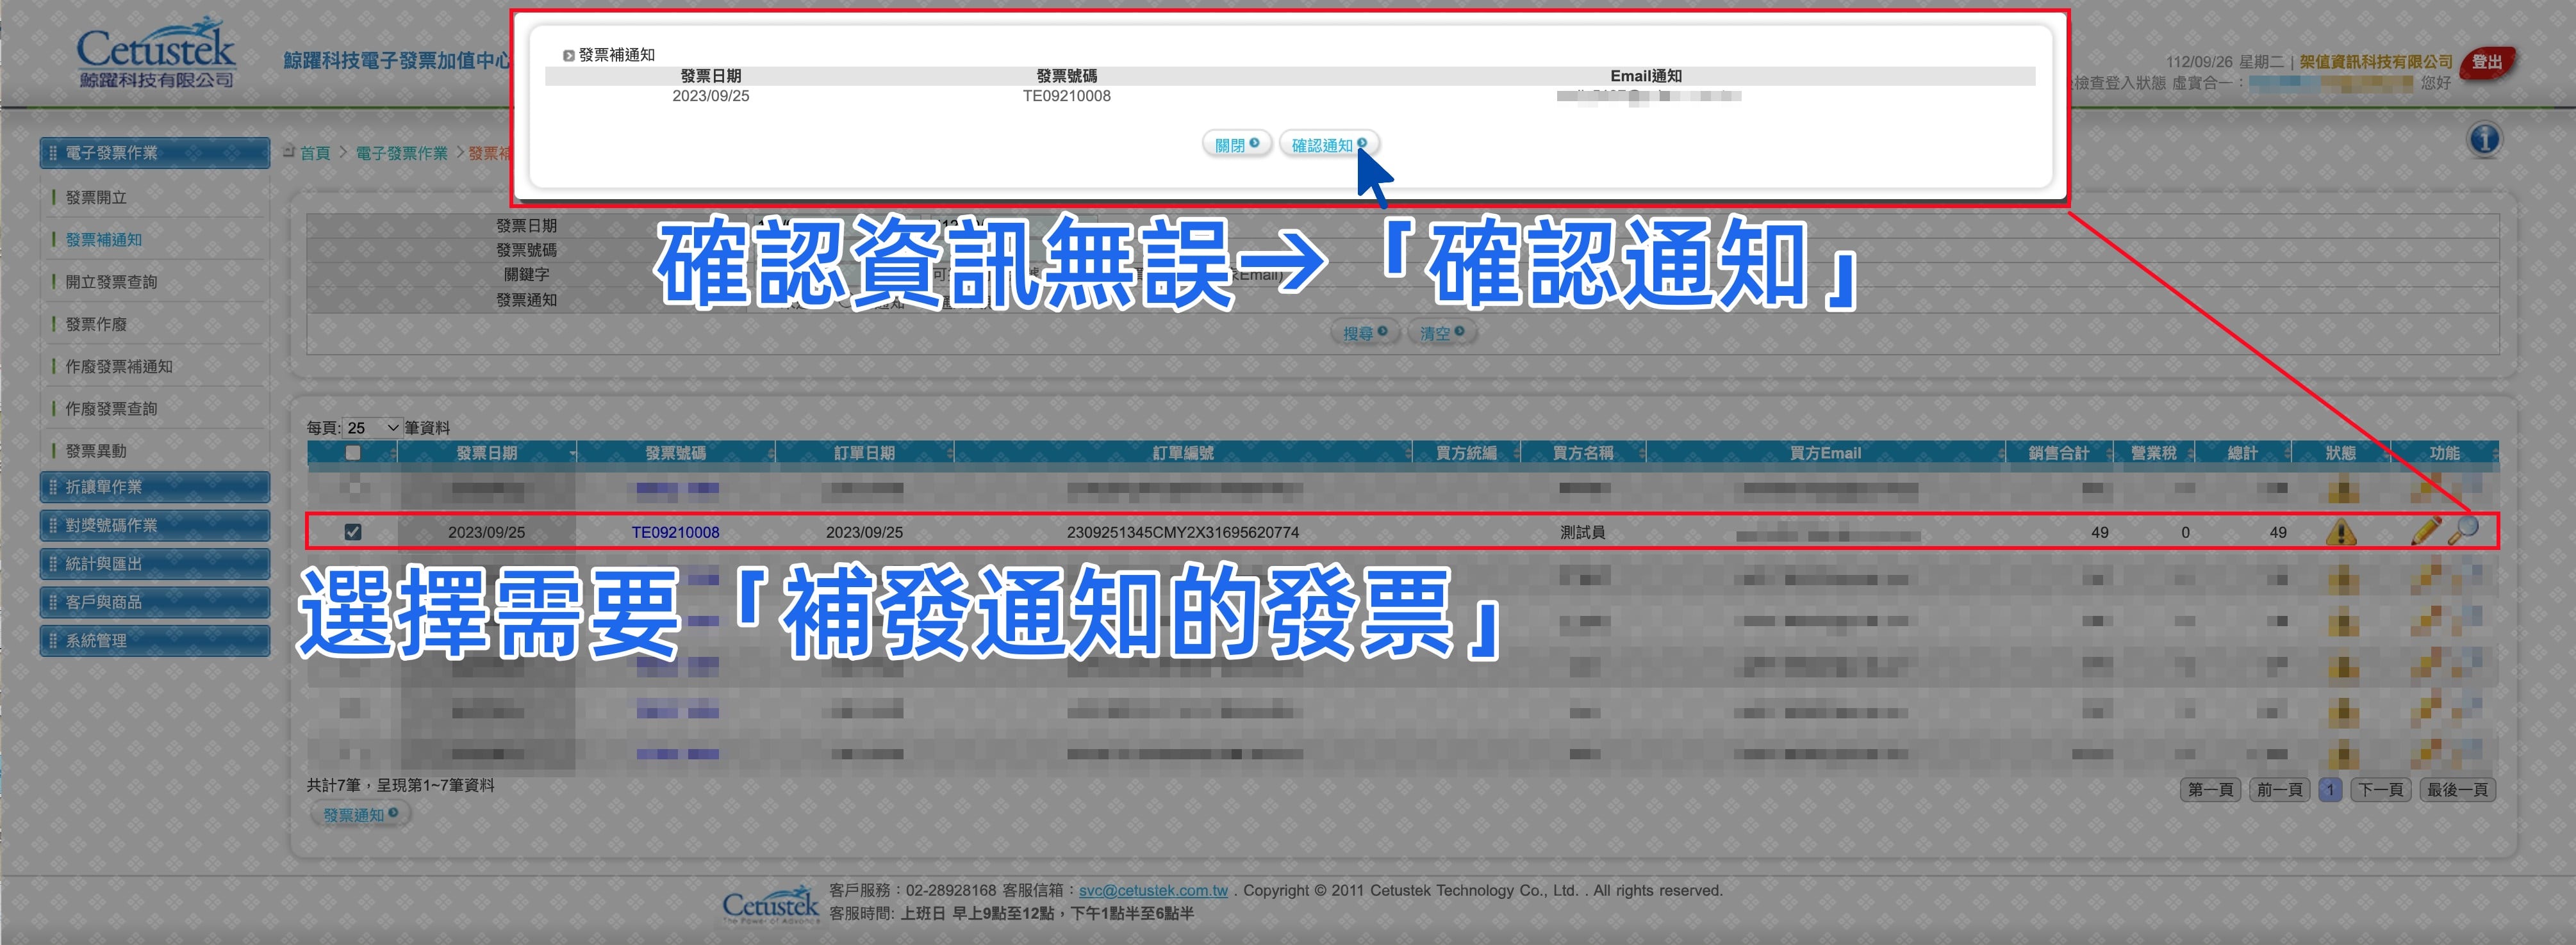The width and height of the screenshot is (2576, 945).
Task: Click the 關閉 button in the dialog
Action: 1237,145
